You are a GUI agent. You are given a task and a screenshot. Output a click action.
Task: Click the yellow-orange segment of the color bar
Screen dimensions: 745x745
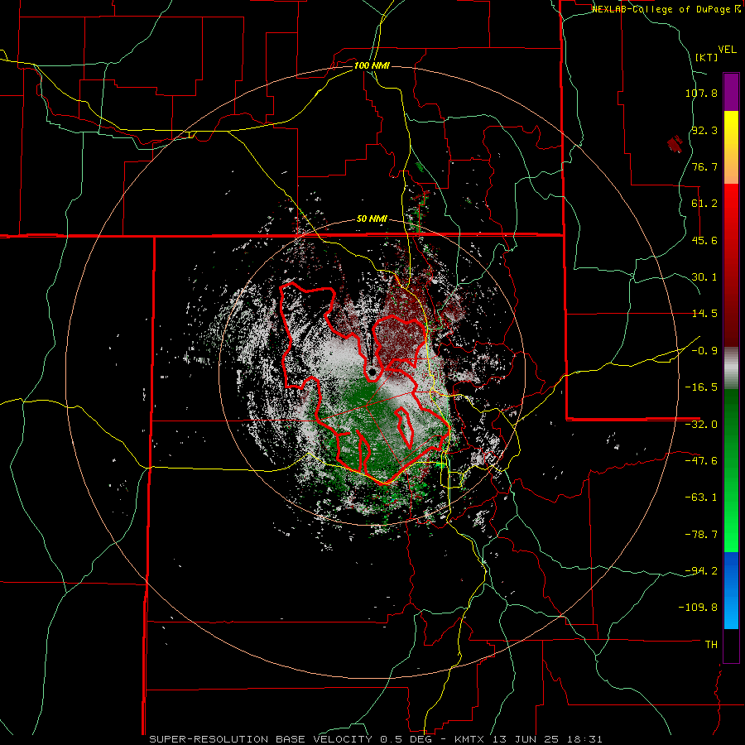731,147
